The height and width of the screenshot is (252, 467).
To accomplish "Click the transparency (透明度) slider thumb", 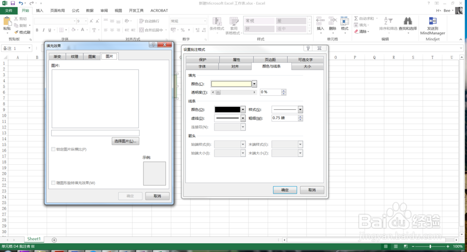I will pyautogui.click(x=218, y=92).
